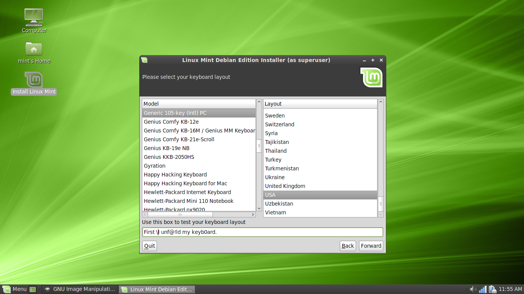Select Switzerland layout
The image size is (524, 294).
point(320,124)
